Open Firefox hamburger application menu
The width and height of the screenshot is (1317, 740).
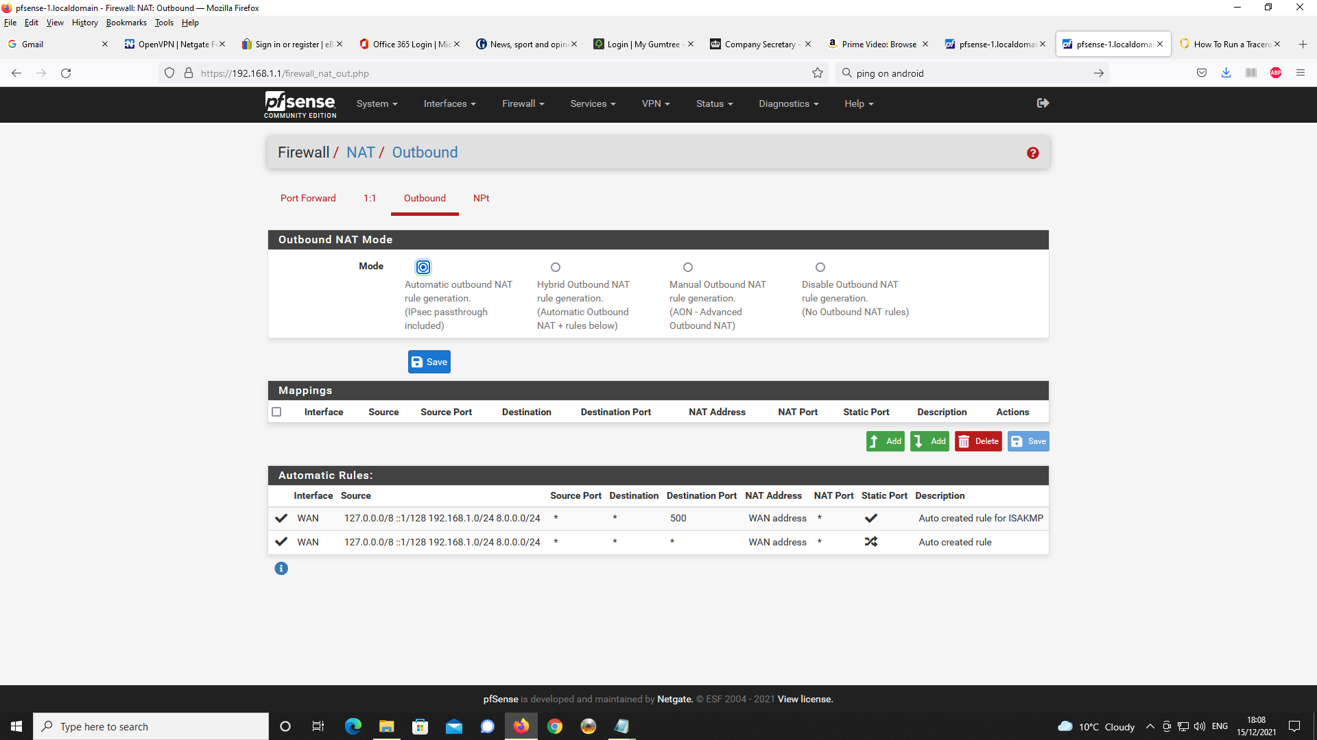coord(1301,73)
